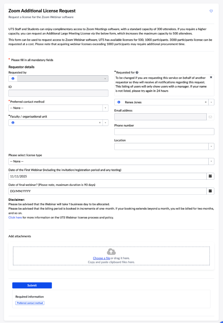Open the license type dropdown
223x323 pixels.
tap(211, 161)
